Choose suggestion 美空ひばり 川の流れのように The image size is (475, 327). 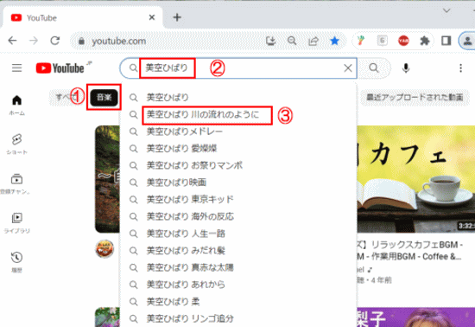[203, 114]
